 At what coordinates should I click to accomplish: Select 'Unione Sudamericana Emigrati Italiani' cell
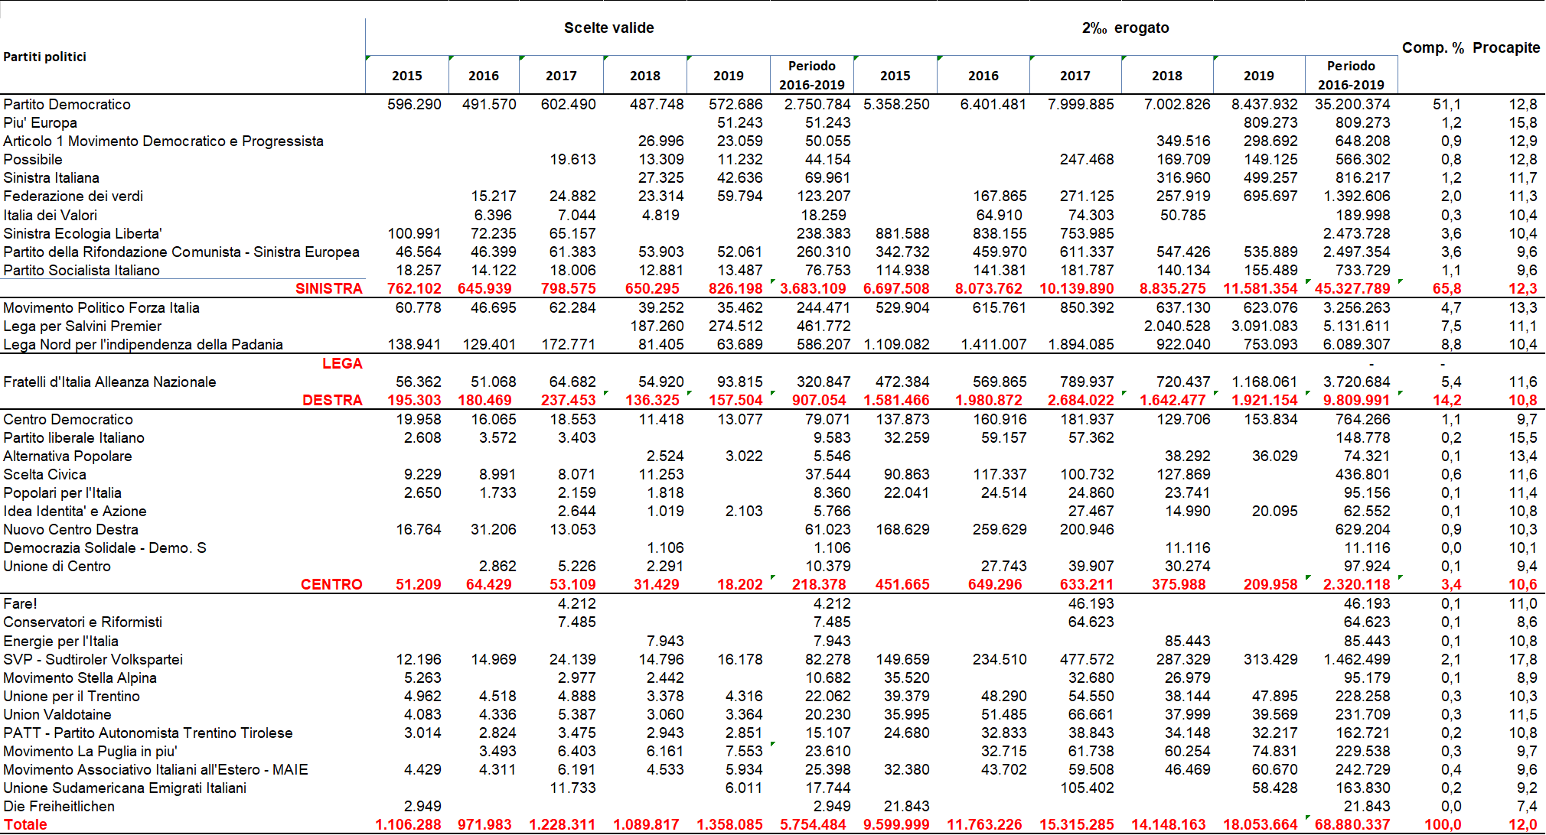pos(125,788)
